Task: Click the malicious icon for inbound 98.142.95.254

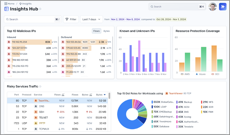Action: click(9, 42)
